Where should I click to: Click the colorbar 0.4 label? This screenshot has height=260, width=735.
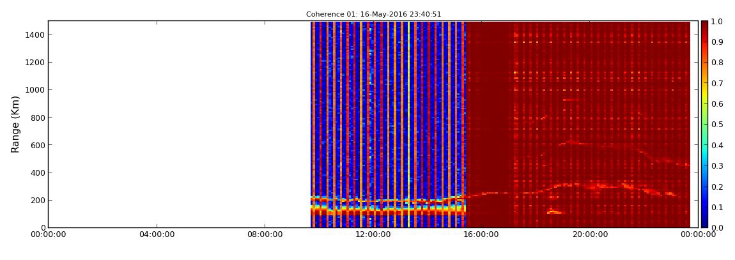(x=716, y=145)
